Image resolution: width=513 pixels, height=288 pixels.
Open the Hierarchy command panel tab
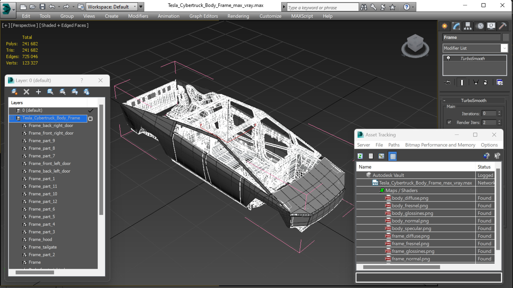tap(468, 26)
